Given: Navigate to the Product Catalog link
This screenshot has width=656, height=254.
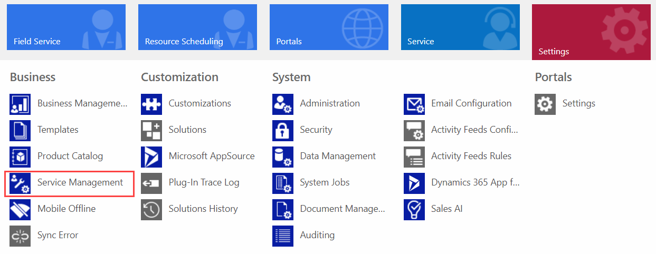Looking at the screenshot, I should 70,156.
